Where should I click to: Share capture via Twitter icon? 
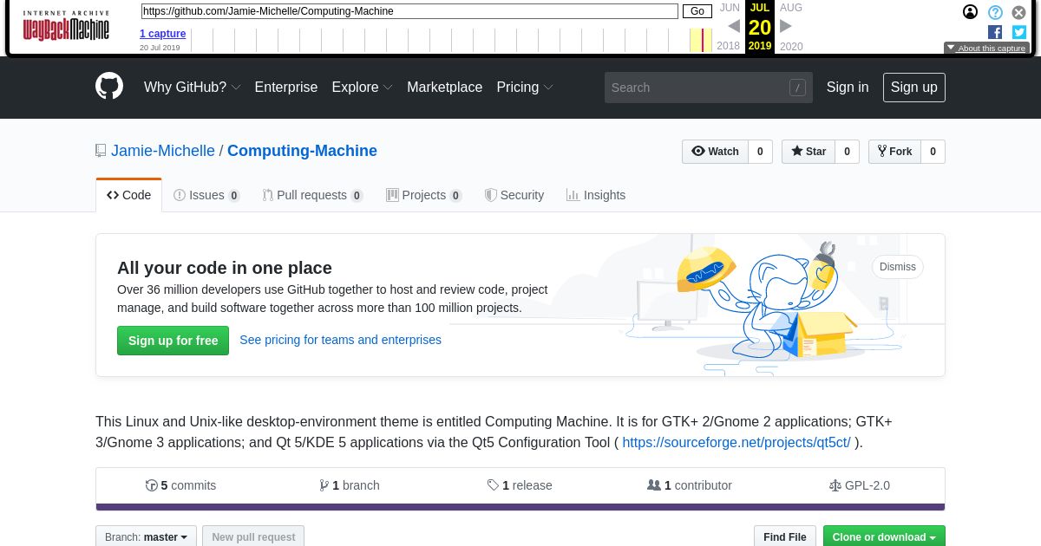point(1019,32)
